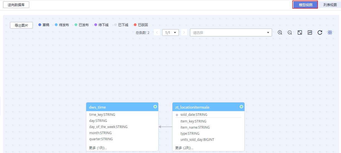This screenshot has width=341, height=153.
Task: Expand 更多 (1列) in dws_time
Action: click(x=98, y=148)
